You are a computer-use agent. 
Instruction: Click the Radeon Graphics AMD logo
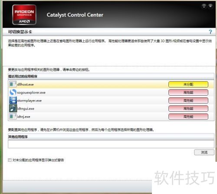24,14
